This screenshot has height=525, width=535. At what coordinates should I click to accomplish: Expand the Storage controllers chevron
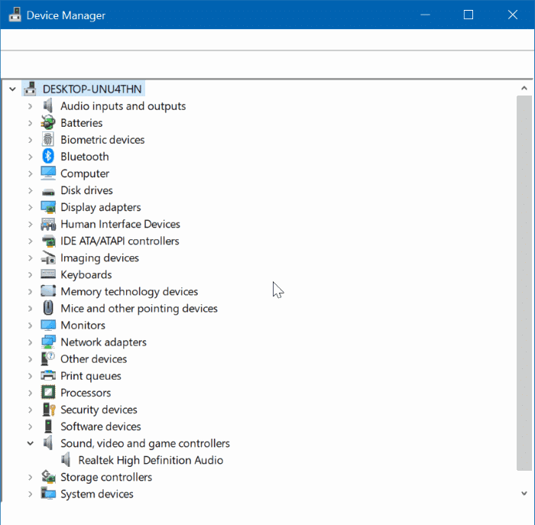(30, 477)
